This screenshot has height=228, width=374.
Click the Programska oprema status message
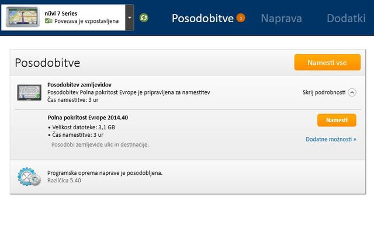coord(105,173)
